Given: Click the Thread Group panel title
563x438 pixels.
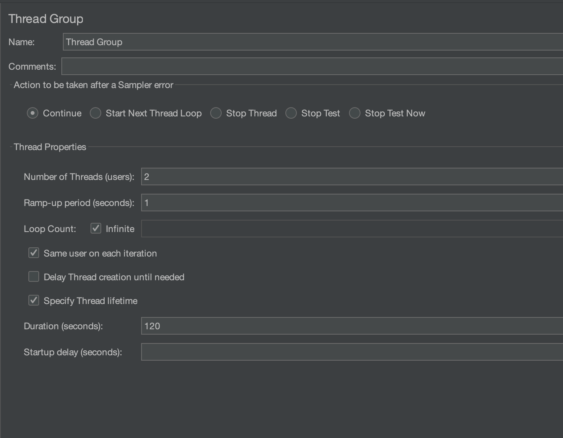Looking at the screenshot, I should click(45, 18).
